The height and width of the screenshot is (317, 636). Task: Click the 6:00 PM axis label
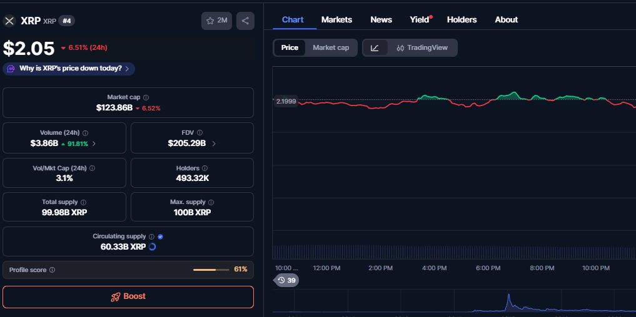[488, 268]
